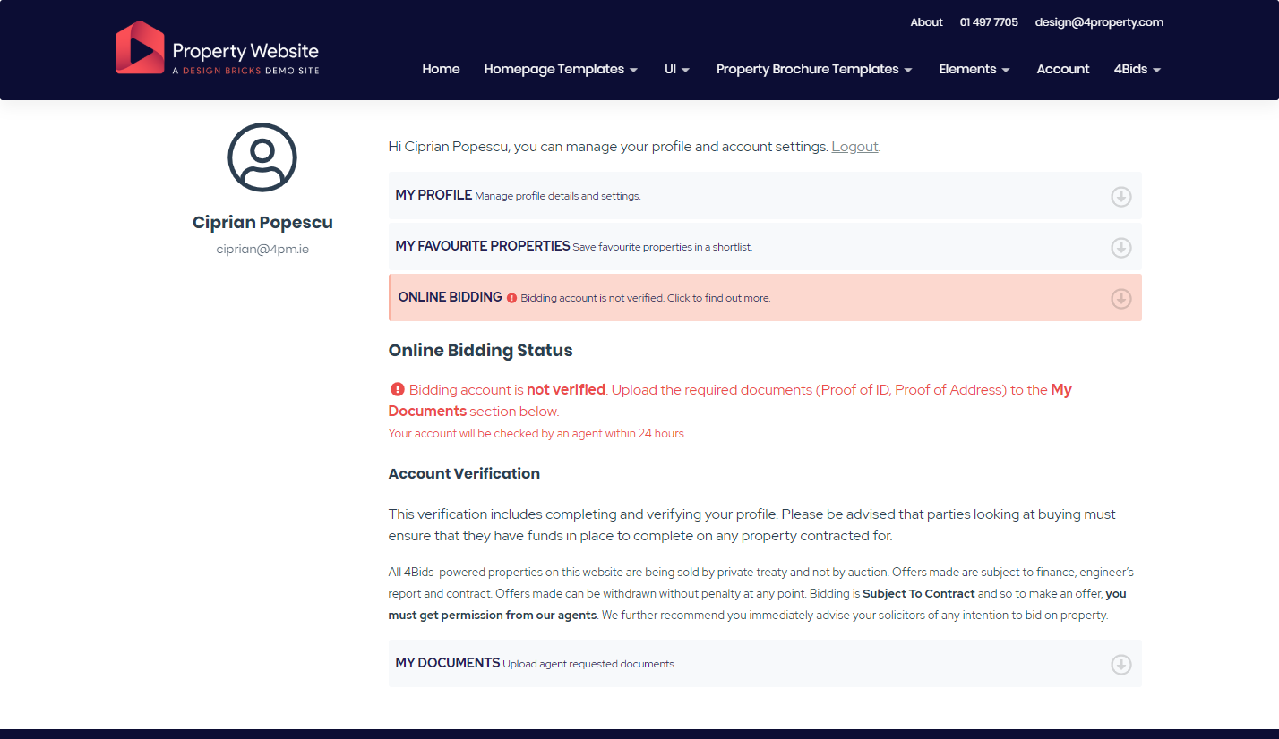
Task: Click the My Favourite Properties down-arrow icon
Action: 1120,248
